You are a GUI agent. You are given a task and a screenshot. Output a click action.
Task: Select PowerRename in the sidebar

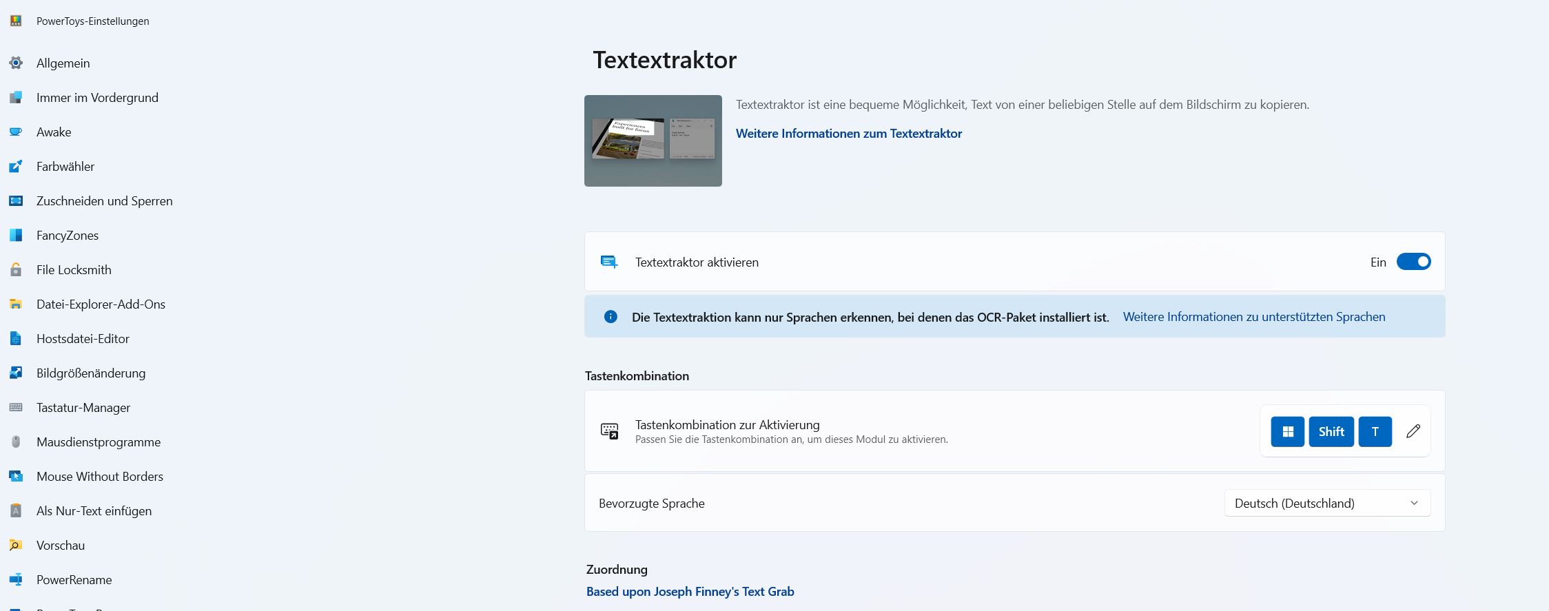click(74, 580)
